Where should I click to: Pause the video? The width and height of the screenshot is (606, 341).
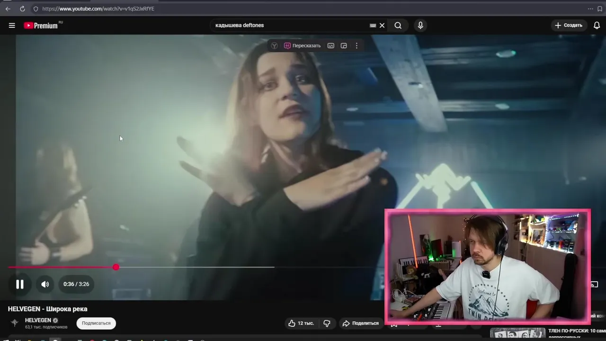click(x=19, y=284)
